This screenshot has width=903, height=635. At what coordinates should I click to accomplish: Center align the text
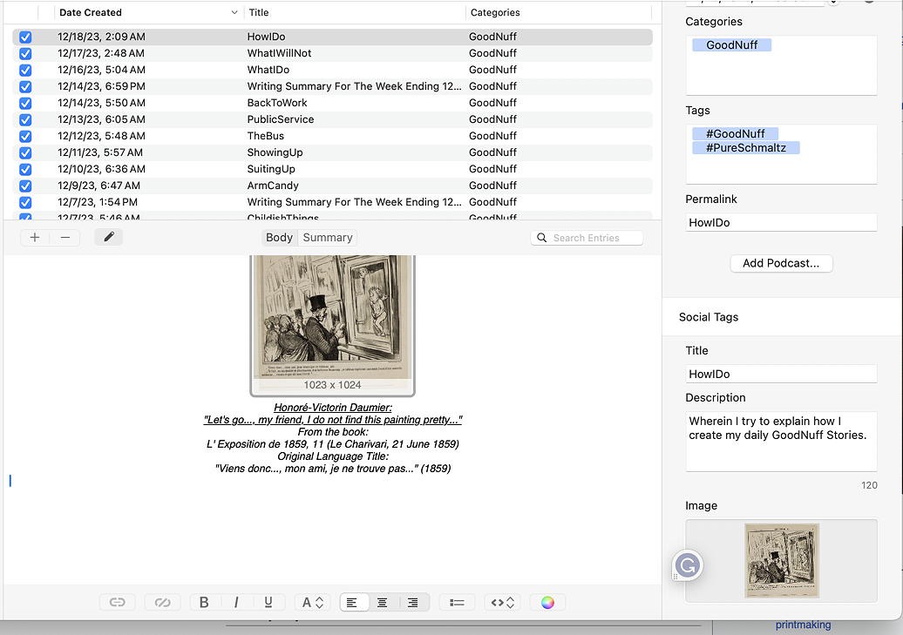coord(383,602)
